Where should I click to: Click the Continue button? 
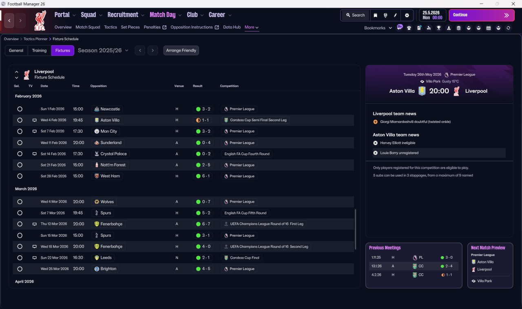tap(482, 15)
